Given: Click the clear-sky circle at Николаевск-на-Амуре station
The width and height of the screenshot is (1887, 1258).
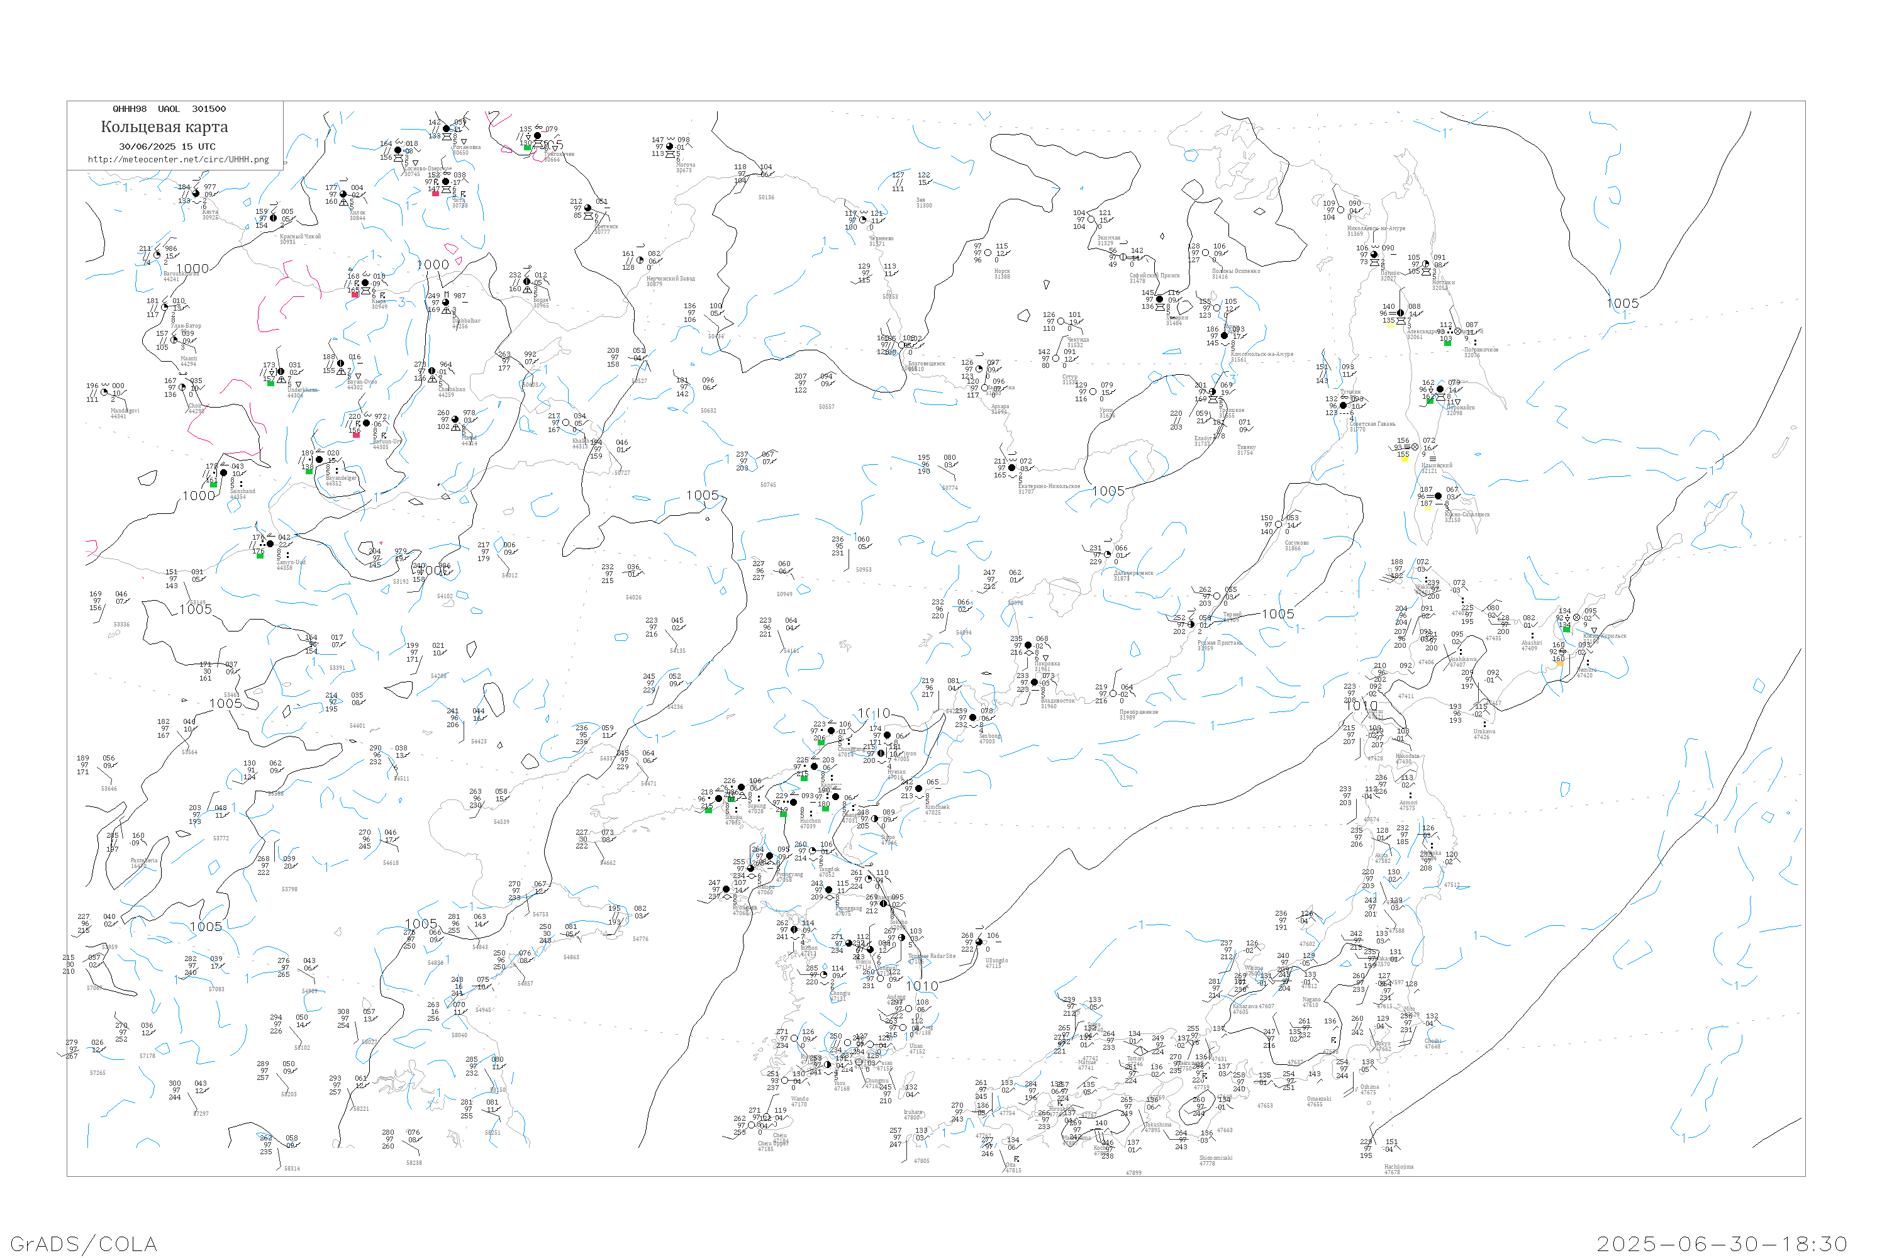Looking at the screenshot, I should point(1340,210).
